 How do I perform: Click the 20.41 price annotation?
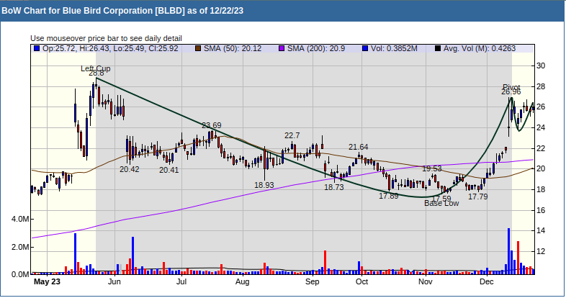tap(169, 170)
